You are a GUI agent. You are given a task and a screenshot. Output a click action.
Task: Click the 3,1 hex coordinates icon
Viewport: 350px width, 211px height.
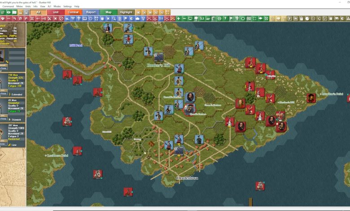(x=202, y=19)
